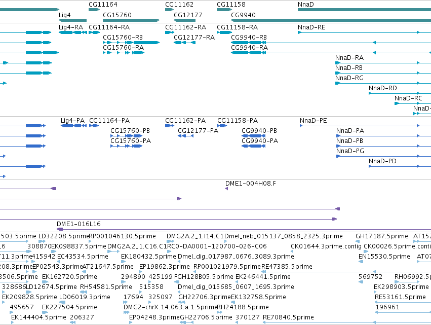Select the RH54581.5prime EST label
The image size is (431, 325).
pos(106,287)
